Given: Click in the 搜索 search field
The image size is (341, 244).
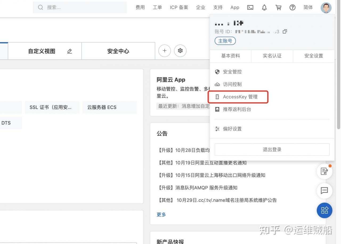Looking at the screenshot, I should click(x=80, y=7).
